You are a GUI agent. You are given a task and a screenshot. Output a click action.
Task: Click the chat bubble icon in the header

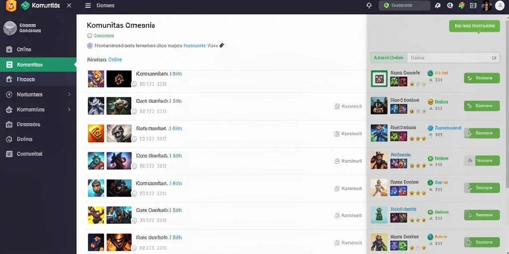(x=450, y=5)
